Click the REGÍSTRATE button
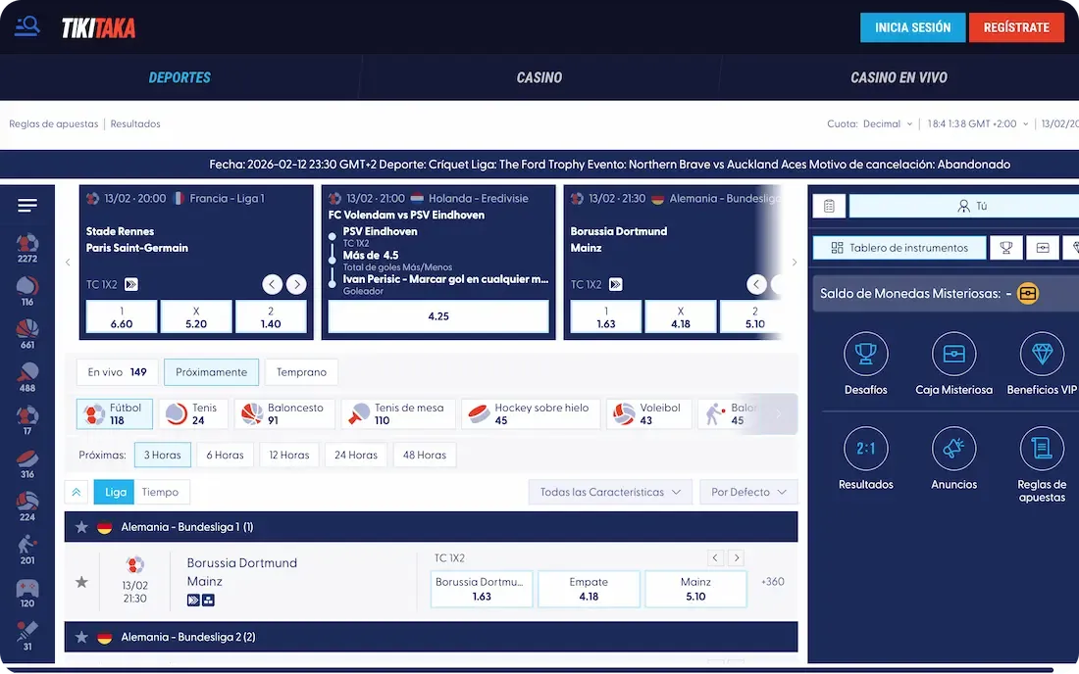The image size is (1079, 674). pyautogui.click(x=1016, y=27)
